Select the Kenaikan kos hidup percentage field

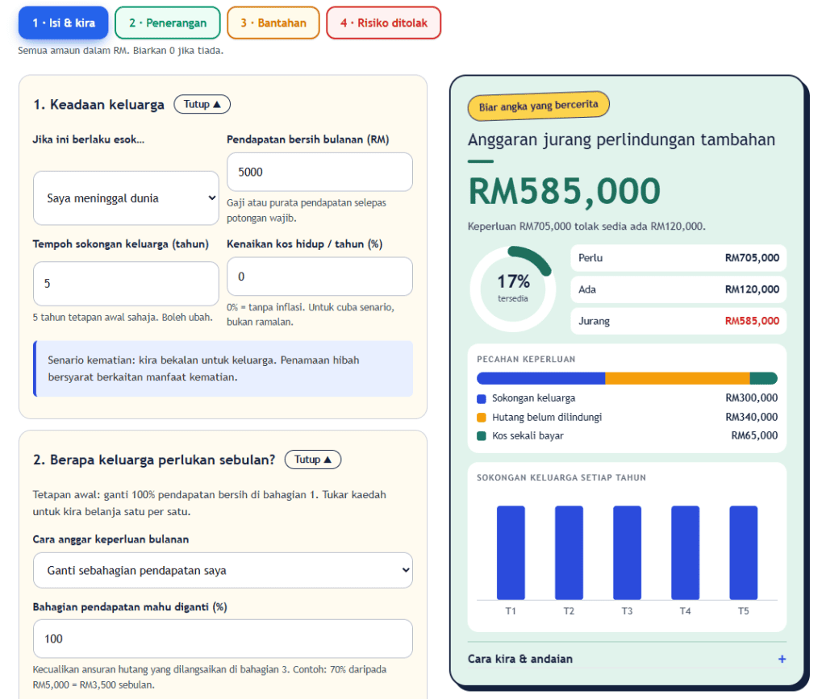319,277
